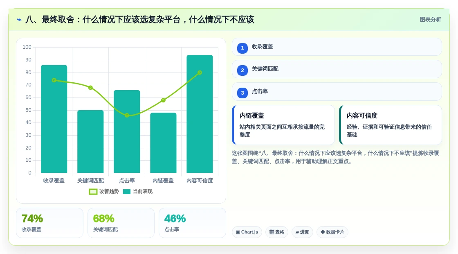This screenshot has width=458, height=254.
Task: Click the 内链覆盖 bar in chart
Action: 163,143
